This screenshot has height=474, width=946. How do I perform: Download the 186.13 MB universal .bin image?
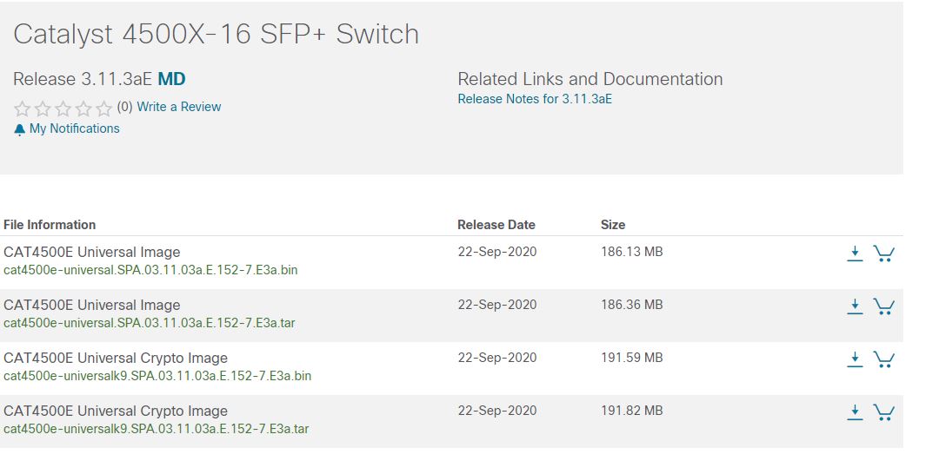click(855, 253)
